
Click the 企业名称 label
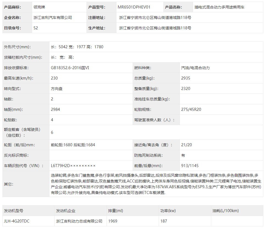click(12, 18)
